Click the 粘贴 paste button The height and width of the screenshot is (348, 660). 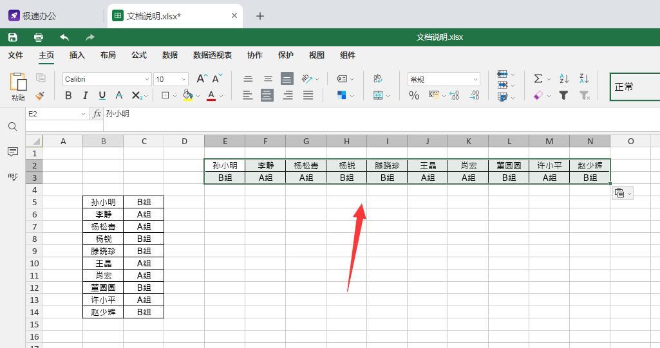pos(18,87)
